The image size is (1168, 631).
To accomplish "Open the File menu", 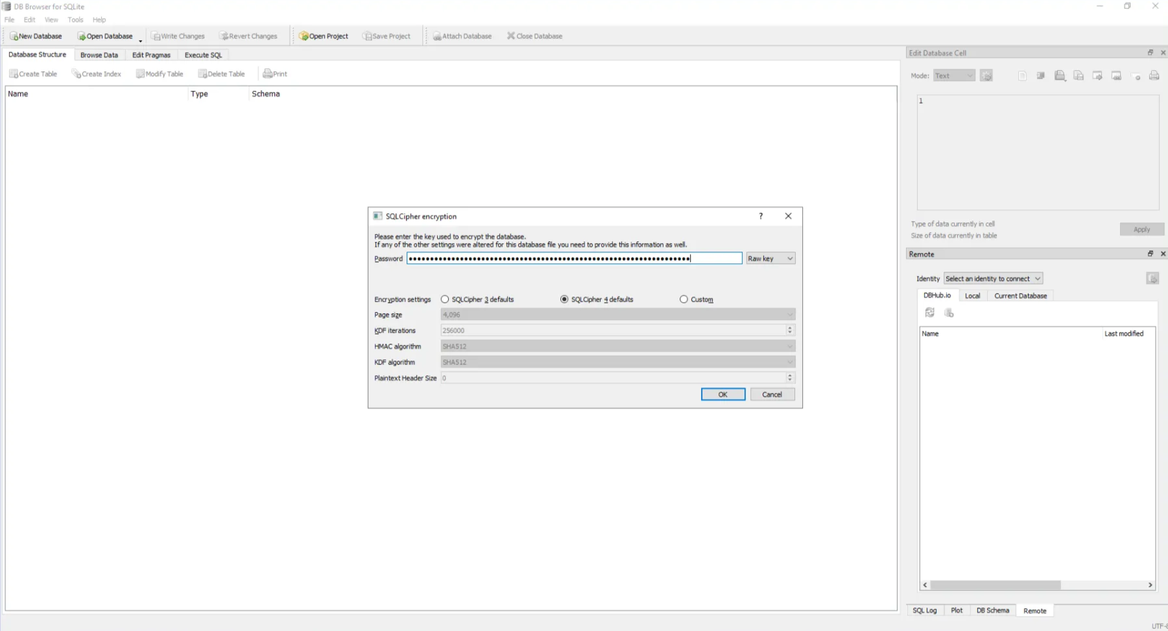I will point(9,19).
